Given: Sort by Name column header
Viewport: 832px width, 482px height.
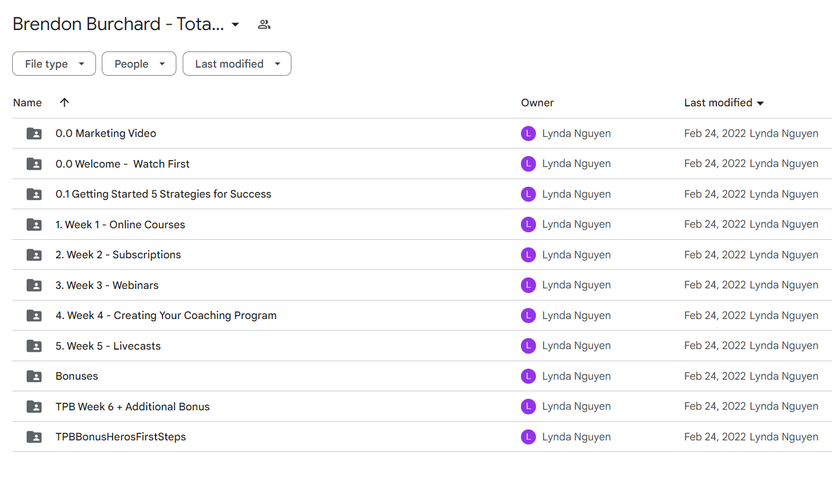Looking at the screenshot, I should [27, 103].
